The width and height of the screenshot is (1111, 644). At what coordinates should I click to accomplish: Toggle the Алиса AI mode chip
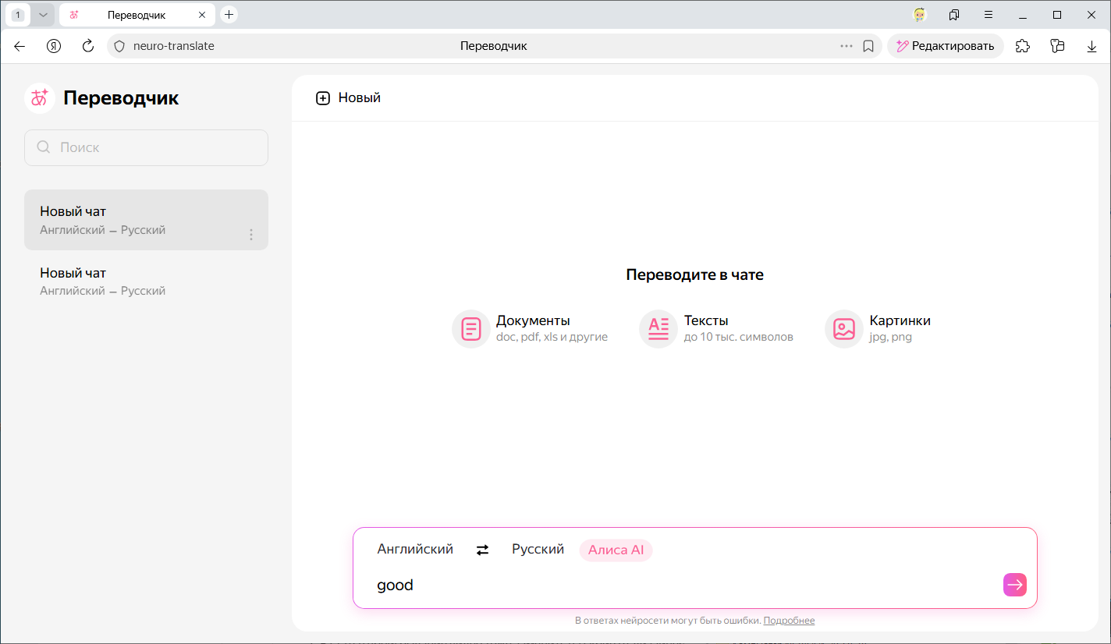point(616,550)
